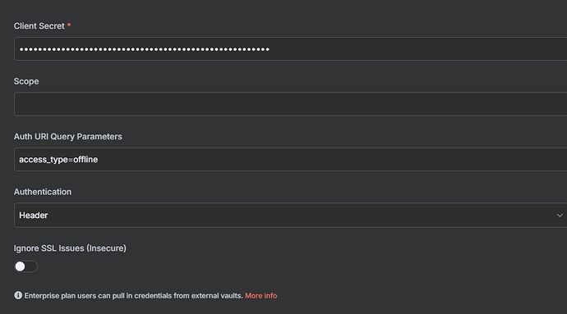This screenshot has height=314, width=567.
Task: Click the info icon beside Enterprise plan notice
Action: tap(18, 295)
